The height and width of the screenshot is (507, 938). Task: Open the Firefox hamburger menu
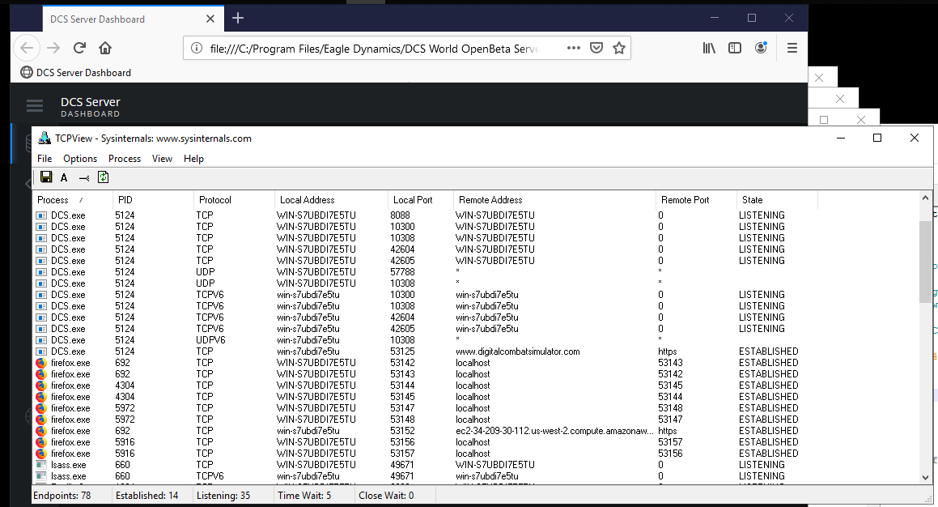click(792, 48)
